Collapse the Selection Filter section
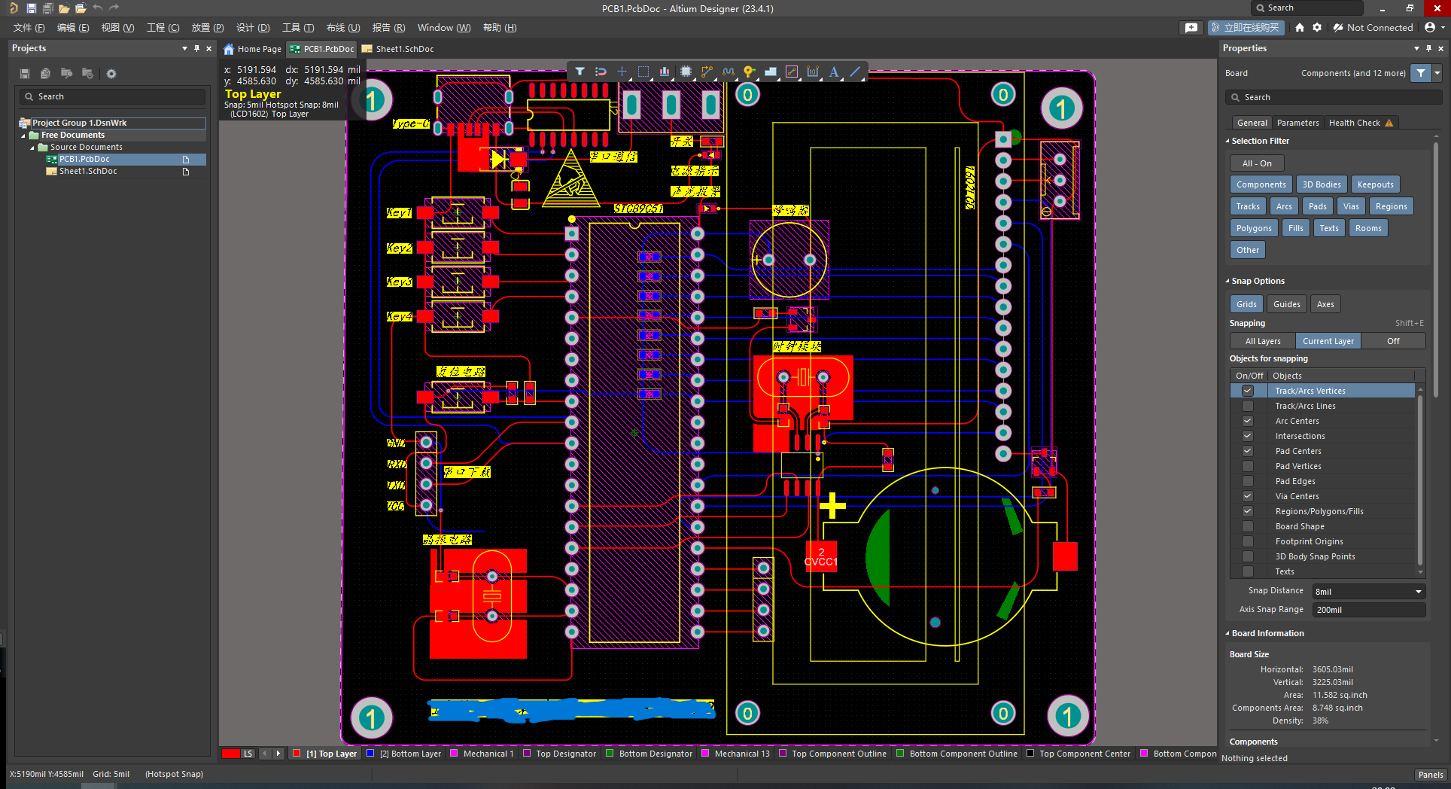This screenshot has height=789, width=1451. (x=1227, y=141)
